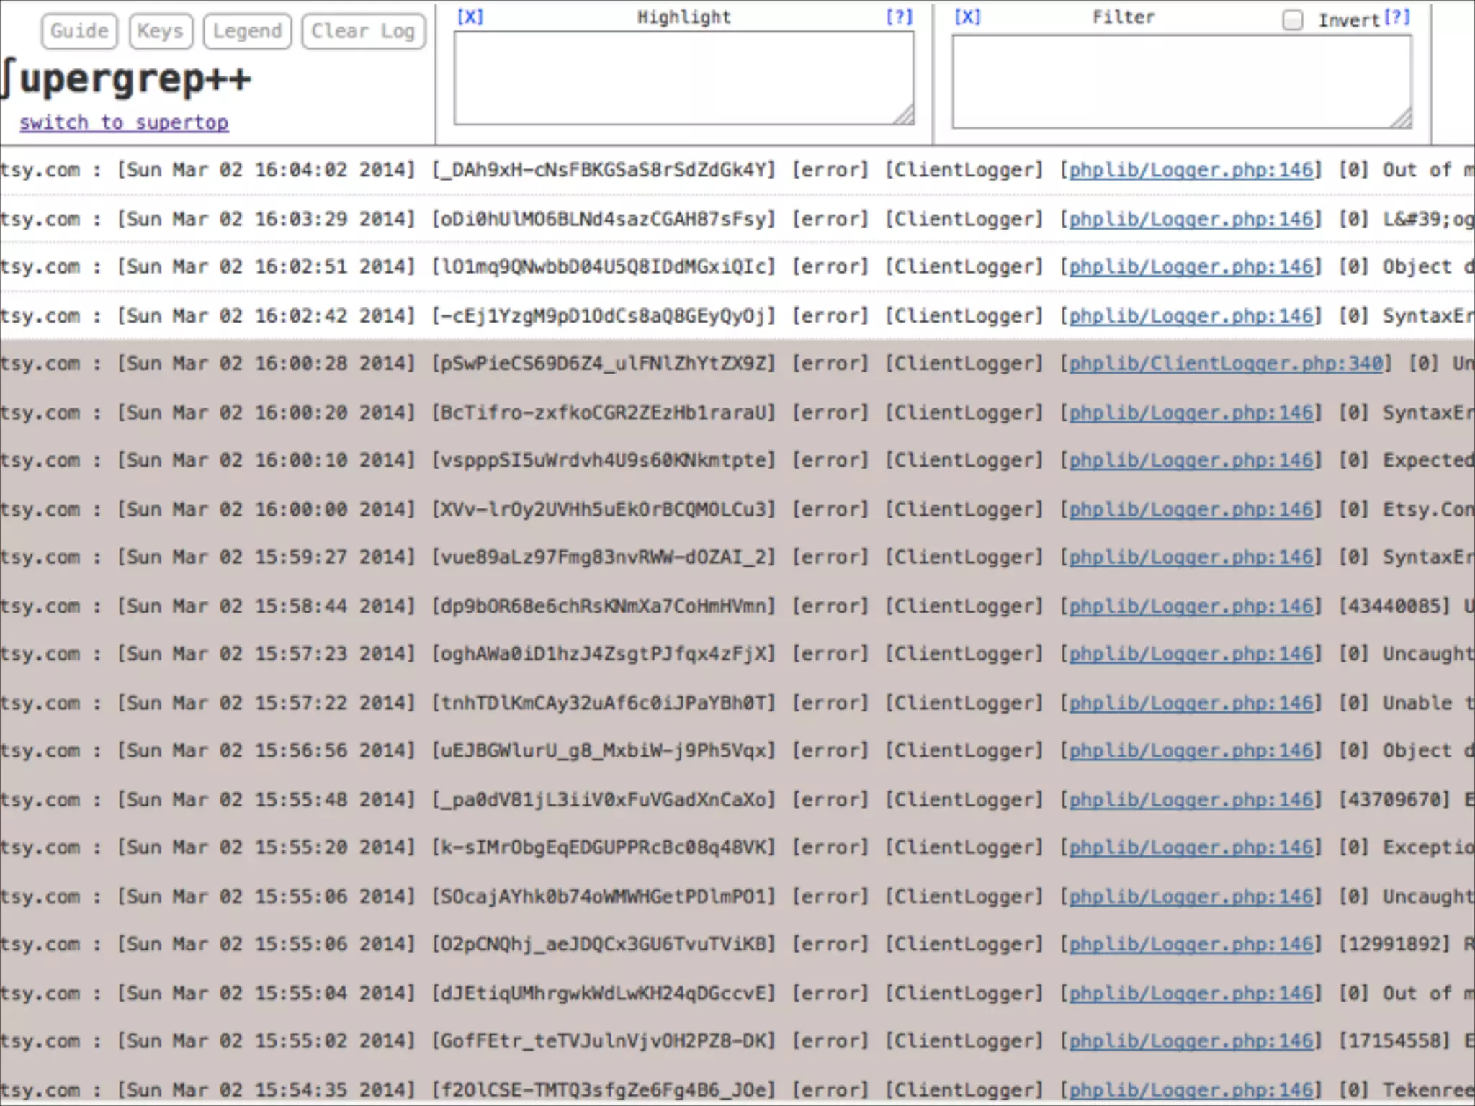Grab the Highlight textarea resize handle
Screen dimensions: 1475x1106
(x=905, y=115)
